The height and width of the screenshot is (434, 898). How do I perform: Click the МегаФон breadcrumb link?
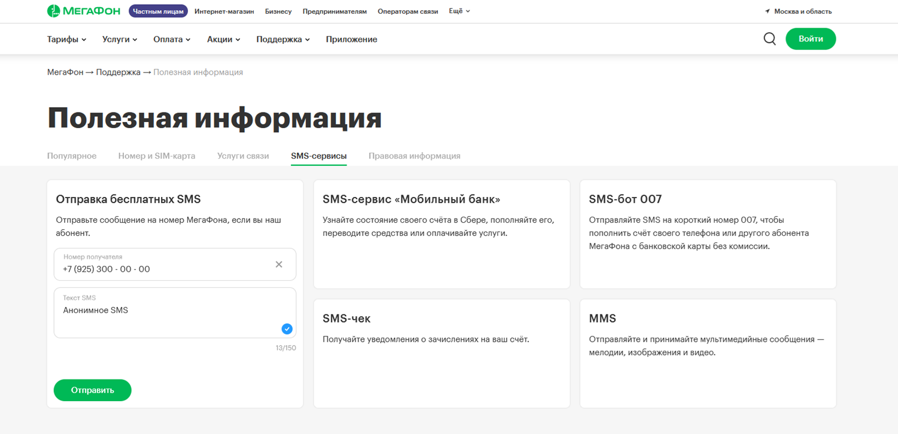pos(65,72)
